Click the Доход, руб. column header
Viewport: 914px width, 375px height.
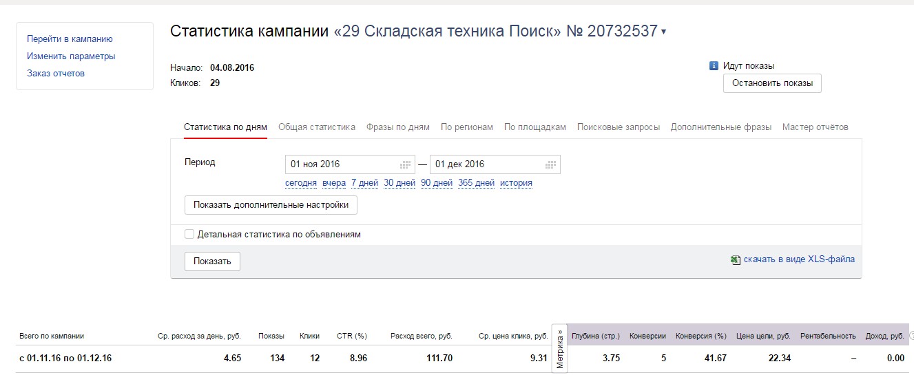(884, 336)
